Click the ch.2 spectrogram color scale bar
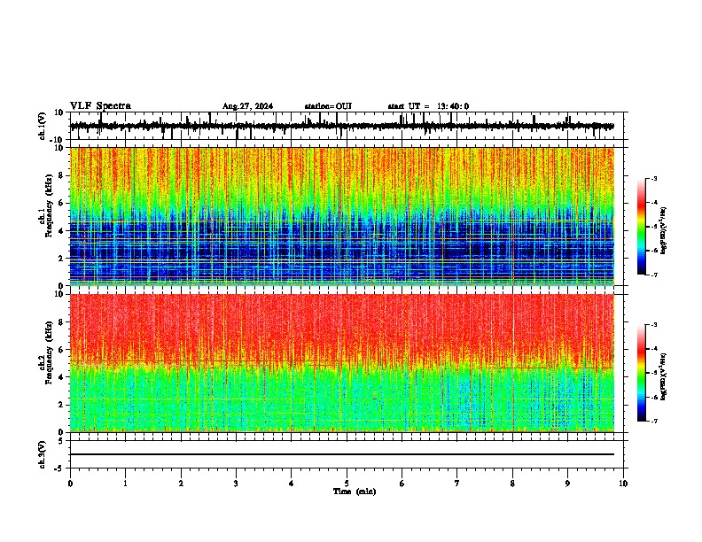The image size is (702, 542). (x=642, y=373)
